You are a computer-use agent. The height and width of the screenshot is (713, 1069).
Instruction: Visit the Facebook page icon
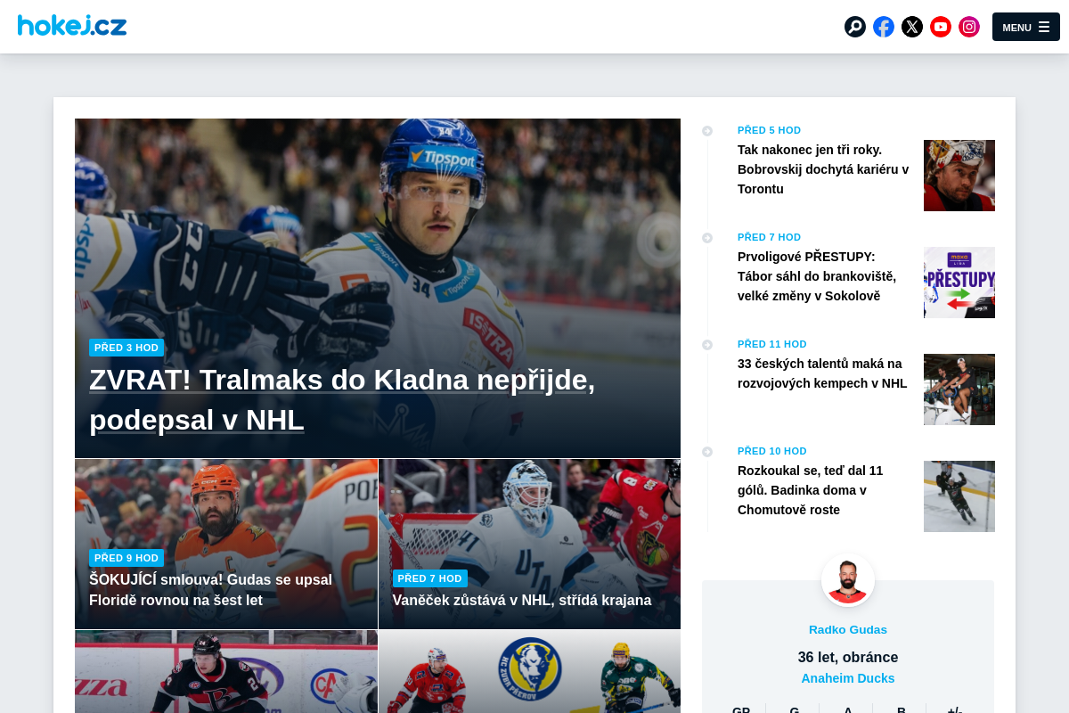point(884,27)
